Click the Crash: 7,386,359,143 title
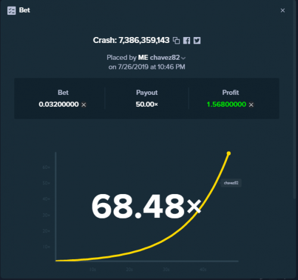Screen dimensions: 298x280 [x=131, y=41]
